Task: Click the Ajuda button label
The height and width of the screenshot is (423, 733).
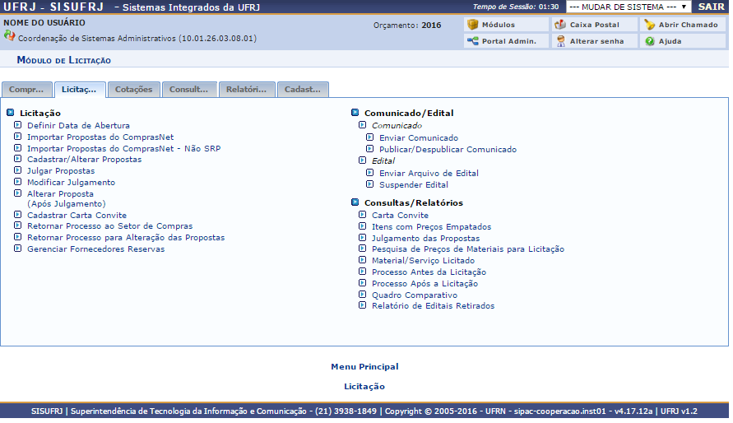Action: [x=670, y=41]
